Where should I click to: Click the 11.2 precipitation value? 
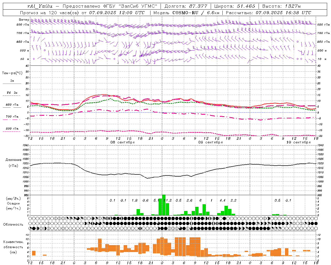168,200
